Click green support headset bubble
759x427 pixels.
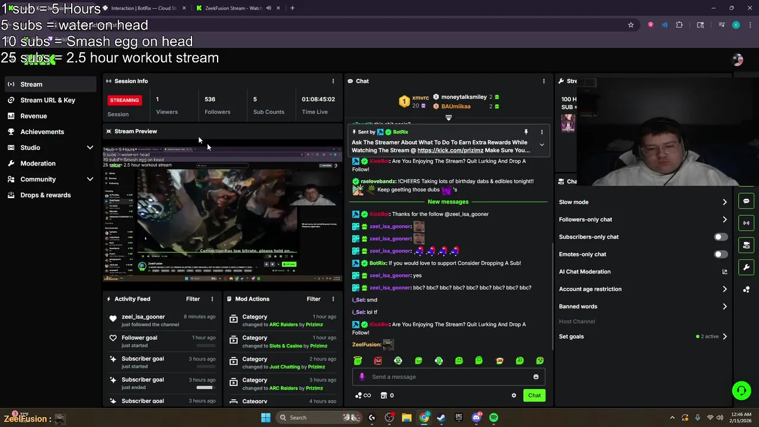741,390
